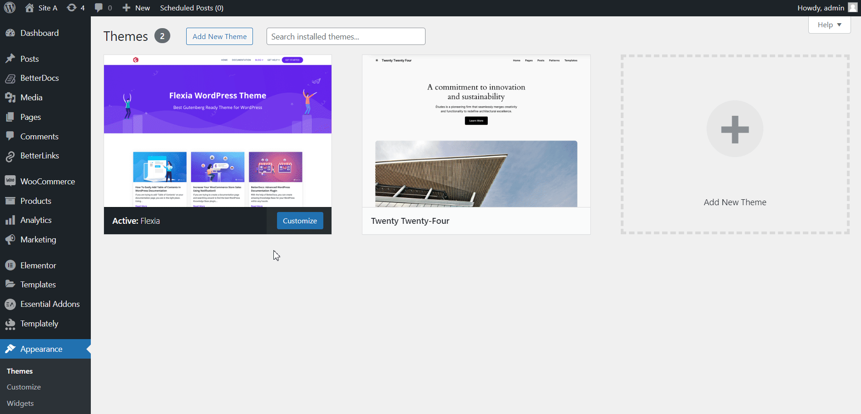Open the Templately sidebar icon
Screen dimensions: 861x414
click(10, 323)
